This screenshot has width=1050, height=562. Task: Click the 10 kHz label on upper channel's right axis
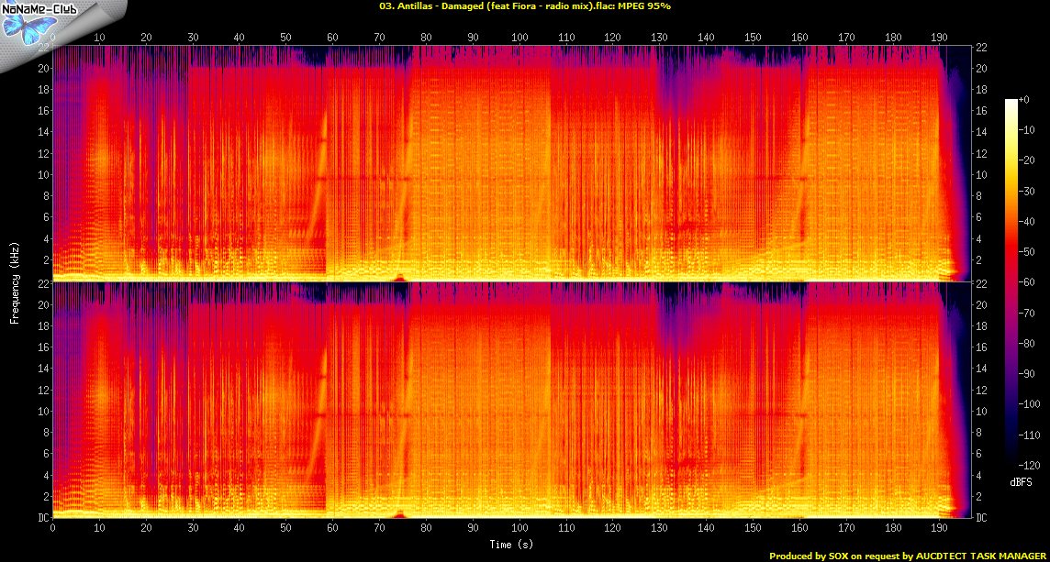coord(980,174)
